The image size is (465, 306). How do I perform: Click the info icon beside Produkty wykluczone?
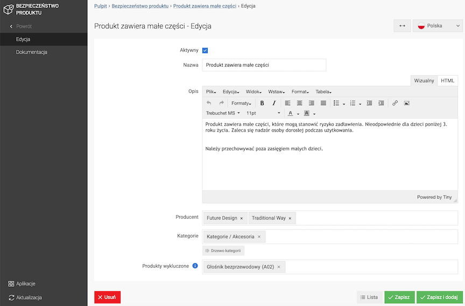tap(195, 266)
